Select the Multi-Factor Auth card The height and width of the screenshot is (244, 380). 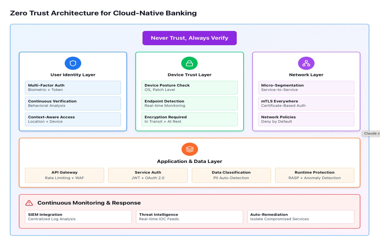(73, 88)
